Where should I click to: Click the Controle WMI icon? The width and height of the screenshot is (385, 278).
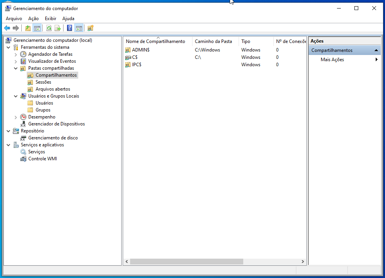[23, 159]
